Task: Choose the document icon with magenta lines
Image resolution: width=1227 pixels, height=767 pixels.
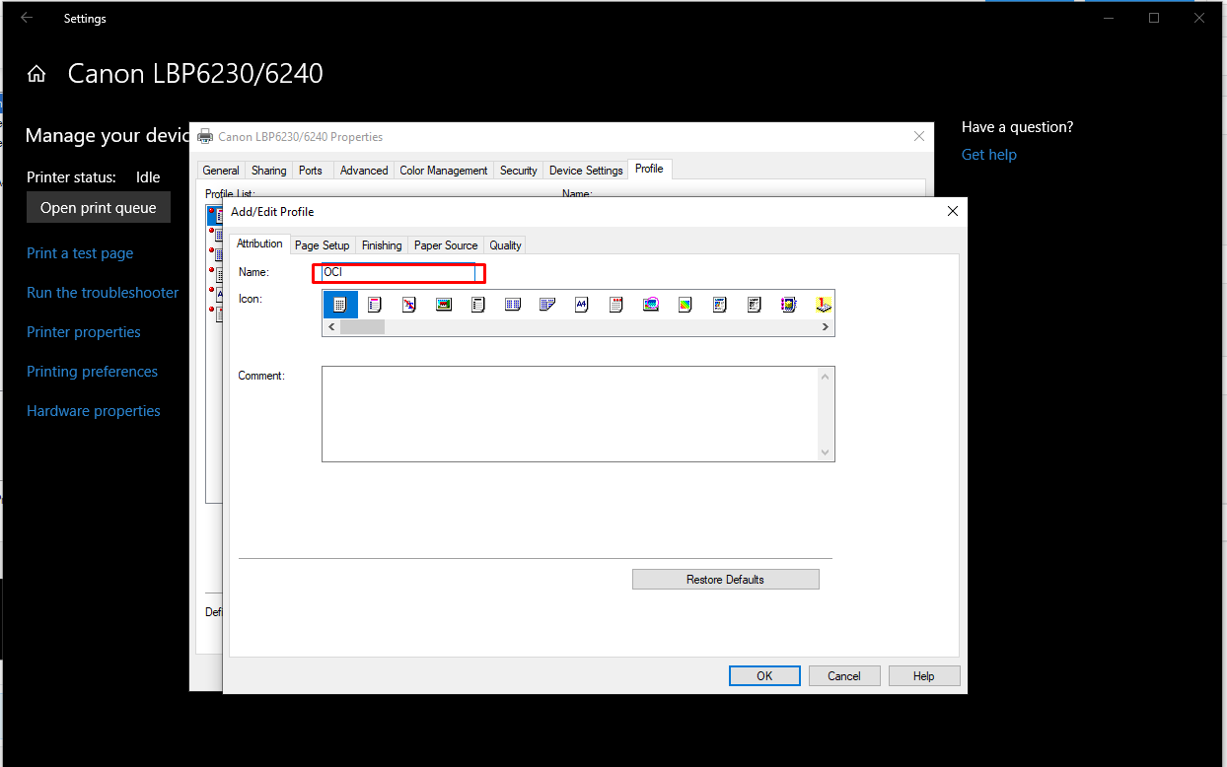Action: (x=375, y=305)
